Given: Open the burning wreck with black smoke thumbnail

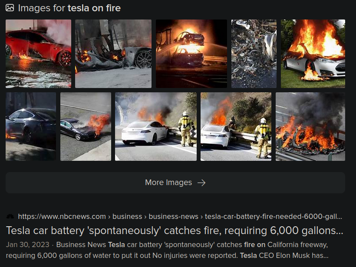Looking at the screenshot, I should pos(310,127).
